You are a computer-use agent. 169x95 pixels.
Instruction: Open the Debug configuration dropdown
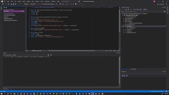pos(27,4)
